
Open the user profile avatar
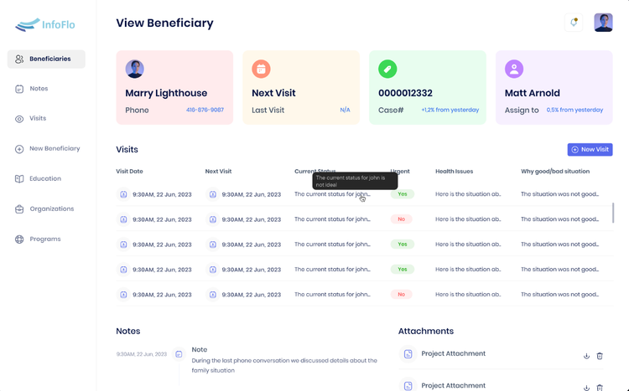pos(603,23)
